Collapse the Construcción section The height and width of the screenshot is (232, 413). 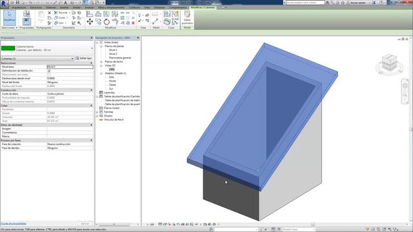(x=92, y=90)
